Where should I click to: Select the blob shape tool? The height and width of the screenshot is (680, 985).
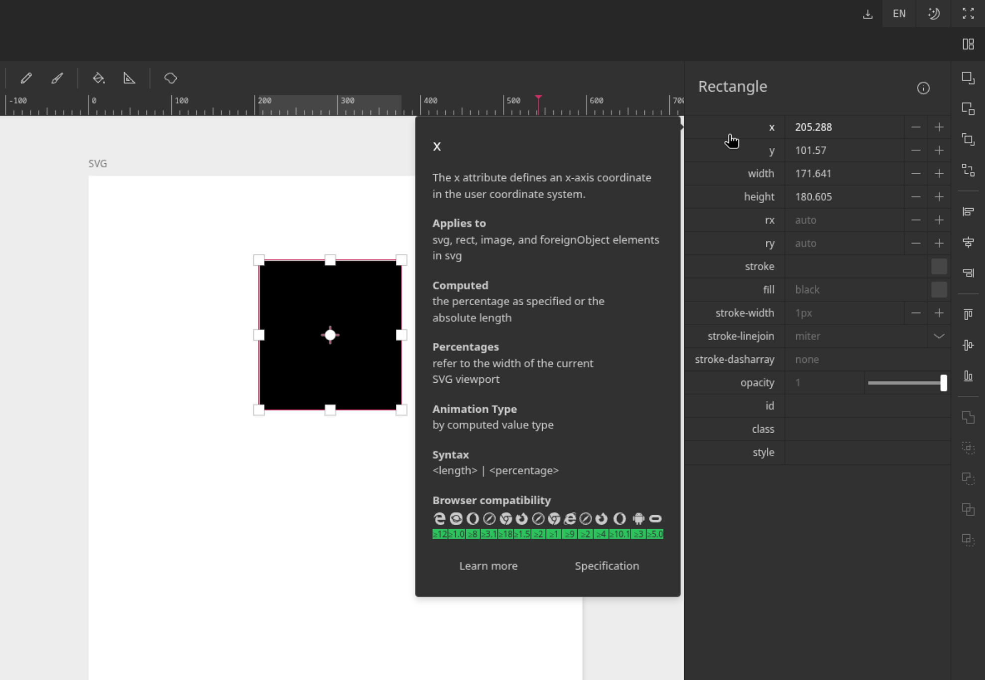[171, 78]
